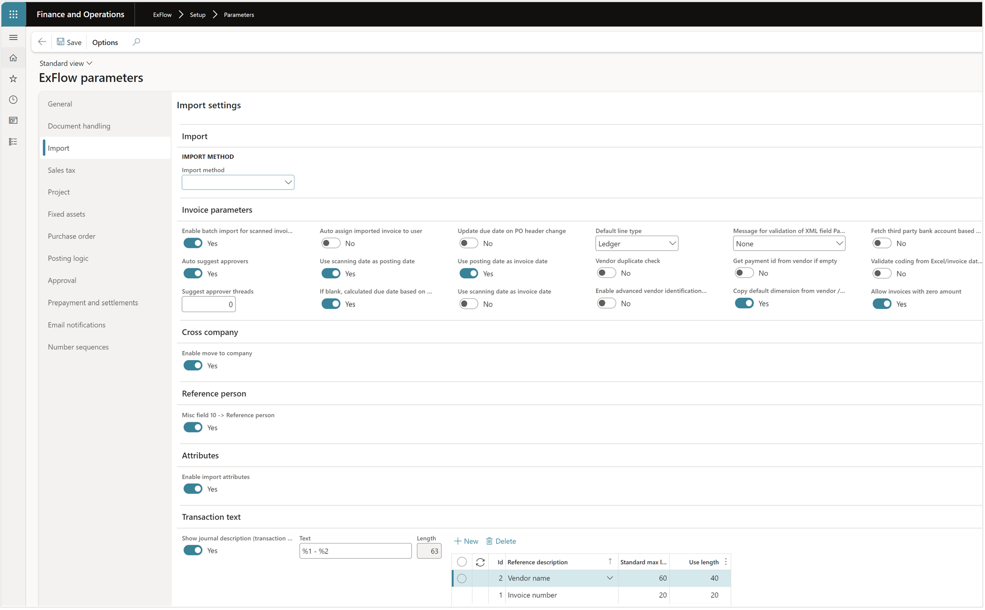
Task: Click the Save disk icon
Action: coord(61,42)
